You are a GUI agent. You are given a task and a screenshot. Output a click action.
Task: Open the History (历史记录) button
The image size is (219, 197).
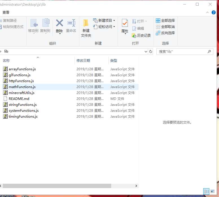[x=141, y=36]
